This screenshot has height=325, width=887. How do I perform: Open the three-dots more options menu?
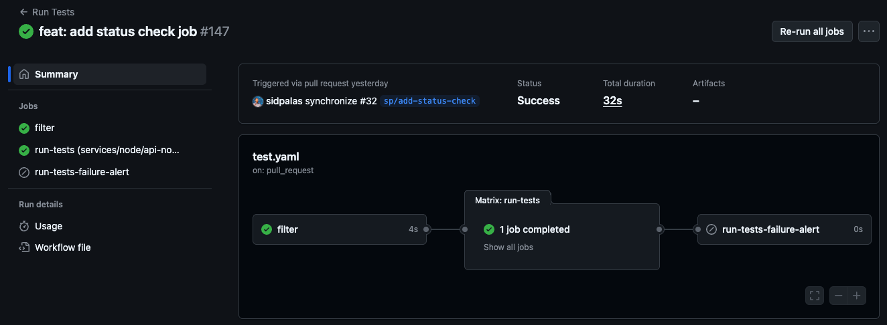(869, 31)
